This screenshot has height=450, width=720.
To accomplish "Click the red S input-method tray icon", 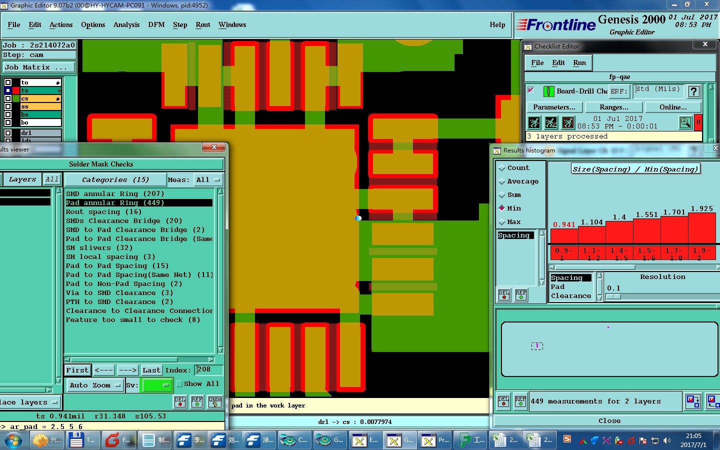I will pyautogui.click(x=567, y=439).
